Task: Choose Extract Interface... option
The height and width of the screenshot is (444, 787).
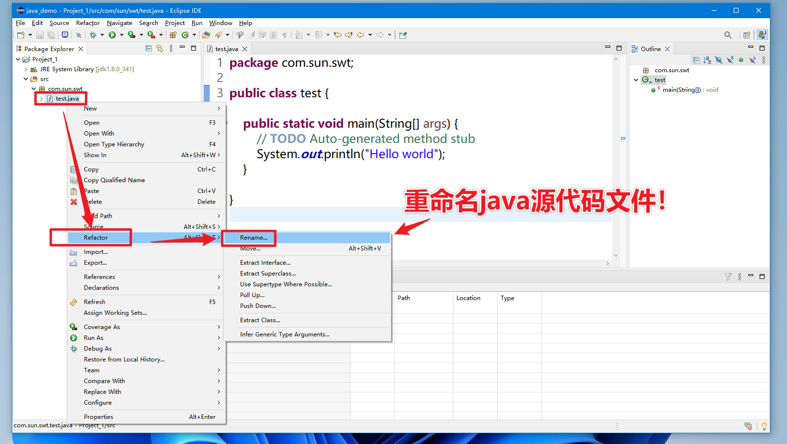Action: tap(307, 263)
